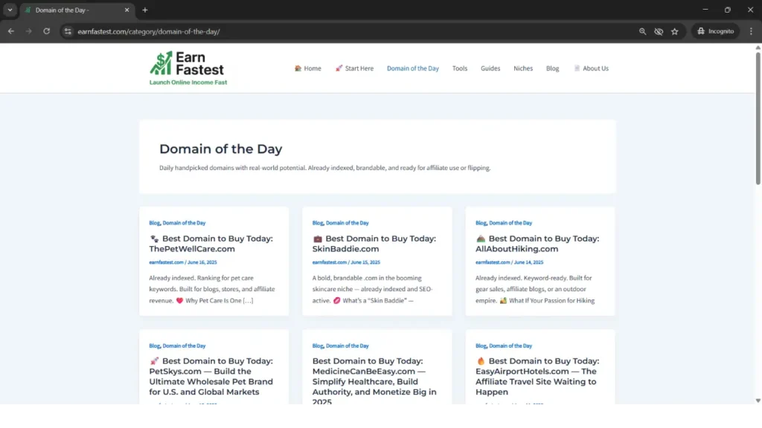Image resolution: width=762 pixels, height=428 pixels.
Task: Click Domain of the Day tag on AllAboutHiking card
Action: coord(510,223)
